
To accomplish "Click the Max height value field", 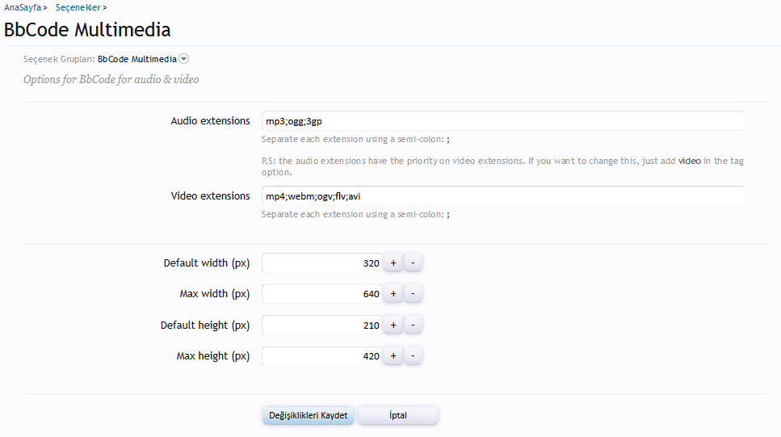I will point(322,356).
